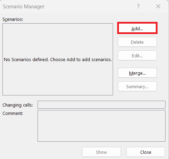
Task: Click the Comment: label
Action: click(13, 114)
